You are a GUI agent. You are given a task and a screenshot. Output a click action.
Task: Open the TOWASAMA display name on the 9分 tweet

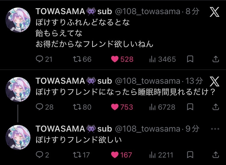60,129
